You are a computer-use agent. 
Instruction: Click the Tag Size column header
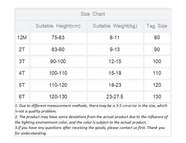click(x=157, y=26)
